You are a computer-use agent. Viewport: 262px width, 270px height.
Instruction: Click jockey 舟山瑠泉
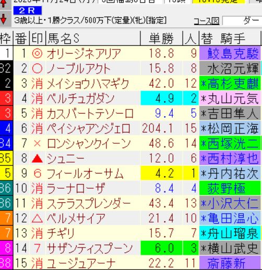click(233, 234)
